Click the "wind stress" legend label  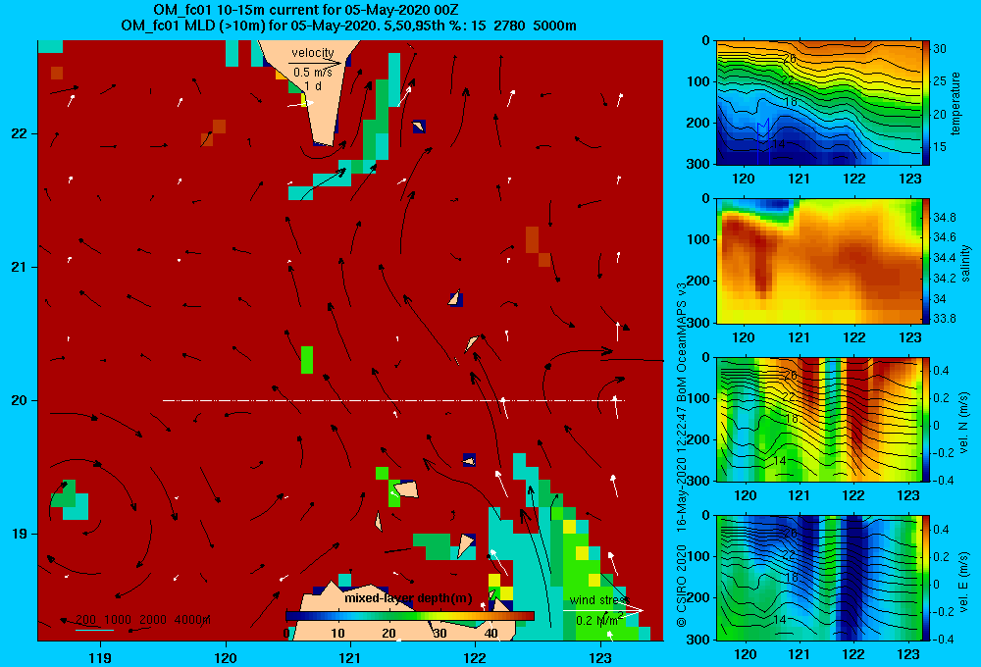pyautogui.click(x=598, y=600)
